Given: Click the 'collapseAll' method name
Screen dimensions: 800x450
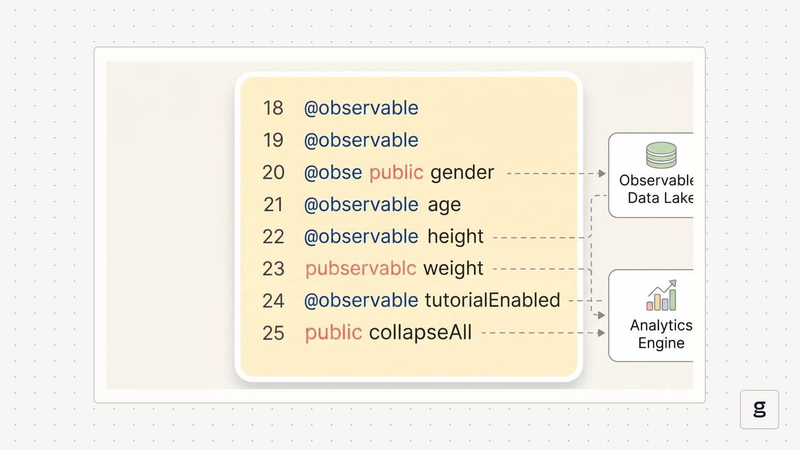Looking at the screenshot, I should [421, 332].
